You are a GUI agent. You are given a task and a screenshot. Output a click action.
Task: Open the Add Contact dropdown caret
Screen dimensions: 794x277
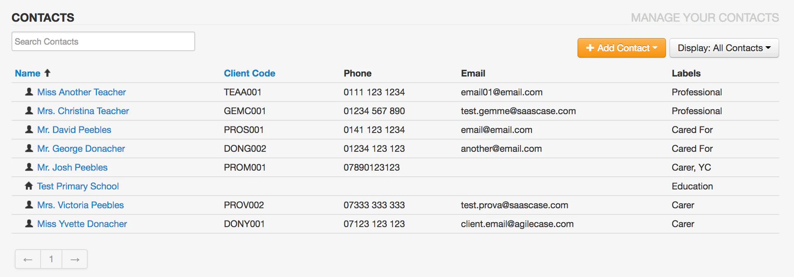point(654,48)
